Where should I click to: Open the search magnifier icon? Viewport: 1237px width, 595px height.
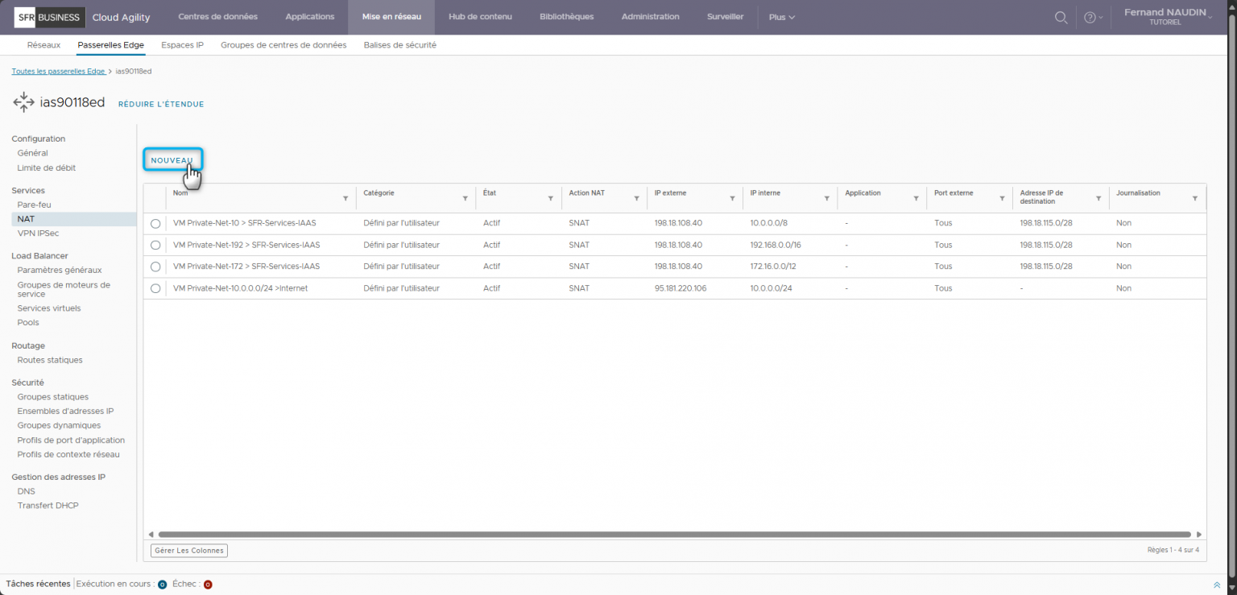[x=1061, y=17]
